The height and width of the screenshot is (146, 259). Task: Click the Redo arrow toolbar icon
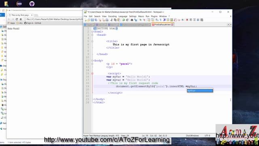[127, 20]
